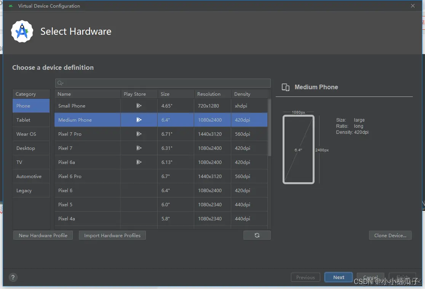Image resolution: width=425 pixels, height=289 pixels.
Task: Close the Virtual Device Configuration dialog
Action: tap(412, 6)
